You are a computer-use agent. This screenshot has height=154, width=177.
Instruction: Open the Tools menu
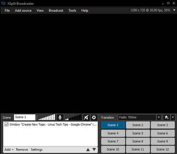click(x=72, y=11)
